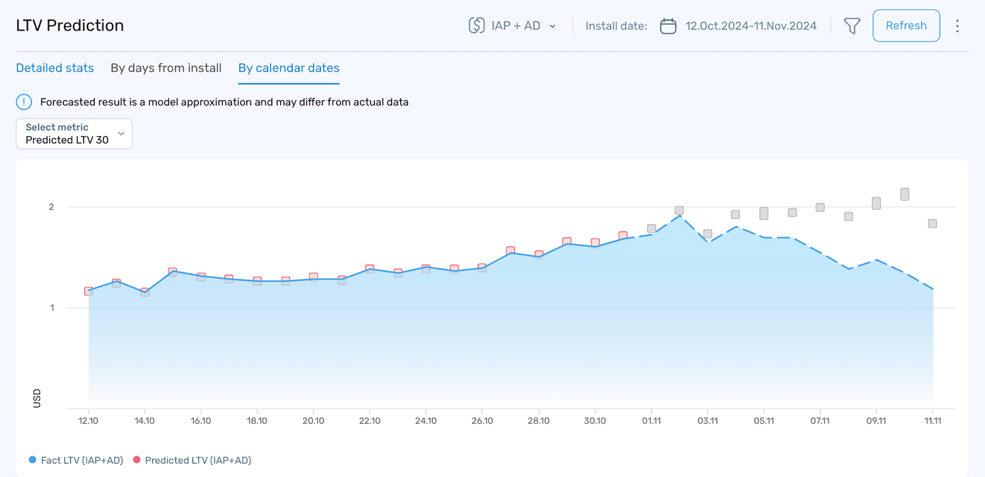985x477 pixels.
Task: Click the LTV Prediction heading
Action: (x=70, y=26)
